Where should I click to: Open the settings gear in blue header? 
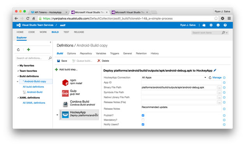pos(211,25)
